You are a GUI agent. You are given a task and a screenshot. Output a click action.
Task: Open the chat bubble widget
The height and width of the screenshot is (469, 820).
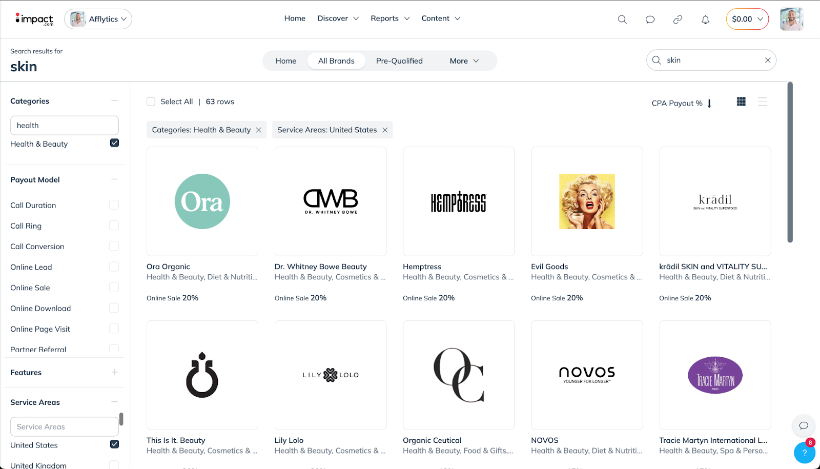point(804,425)
